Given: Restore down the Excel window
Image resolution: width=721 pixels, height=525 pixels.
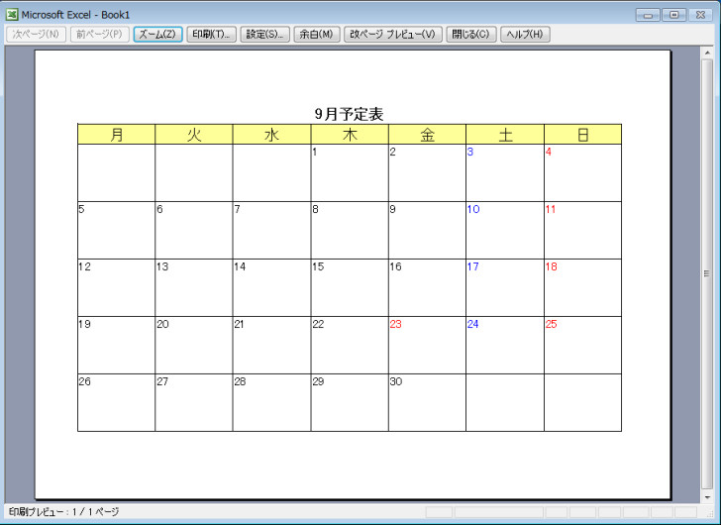Looking at the screenshot, I should click(674, 15).
